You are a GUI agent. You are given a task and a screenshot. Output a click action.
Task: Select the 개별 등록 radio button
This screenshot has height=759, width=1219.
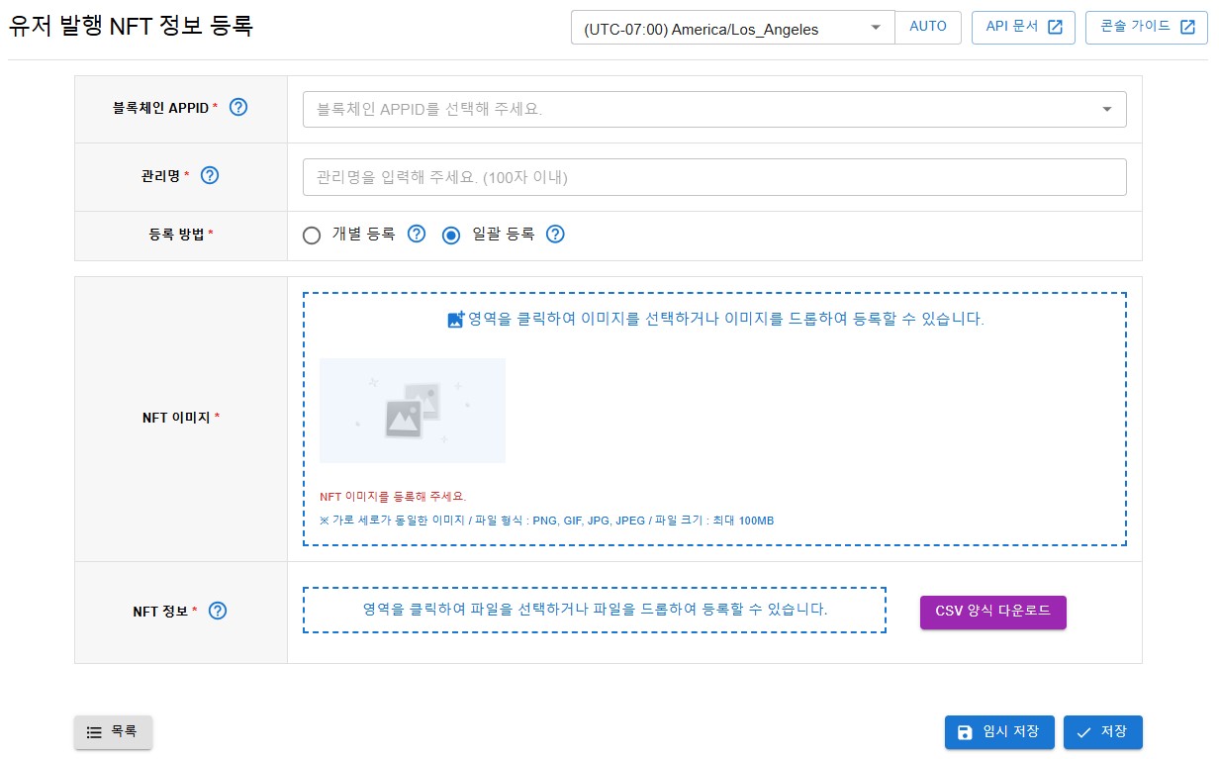(312, 236)
